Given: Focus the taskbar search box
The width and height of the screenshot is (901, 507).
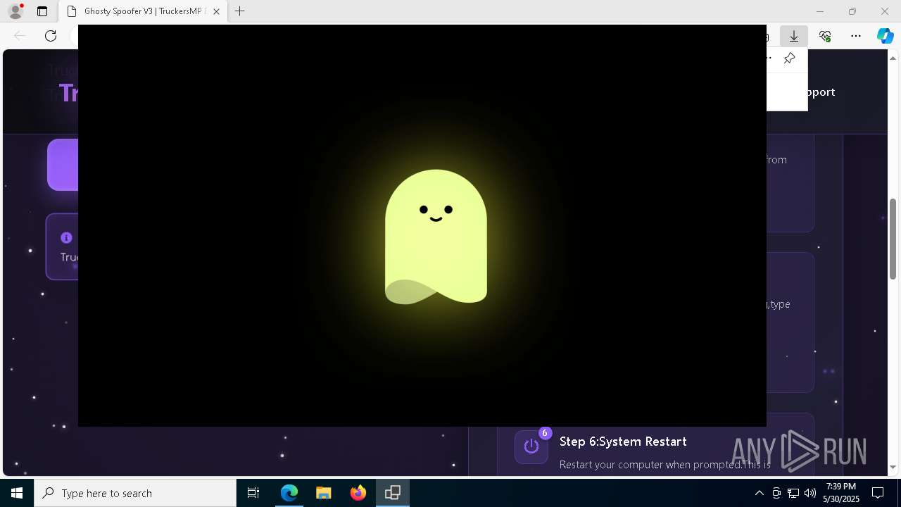Looking at the screenshot, I should pos(135,493).
